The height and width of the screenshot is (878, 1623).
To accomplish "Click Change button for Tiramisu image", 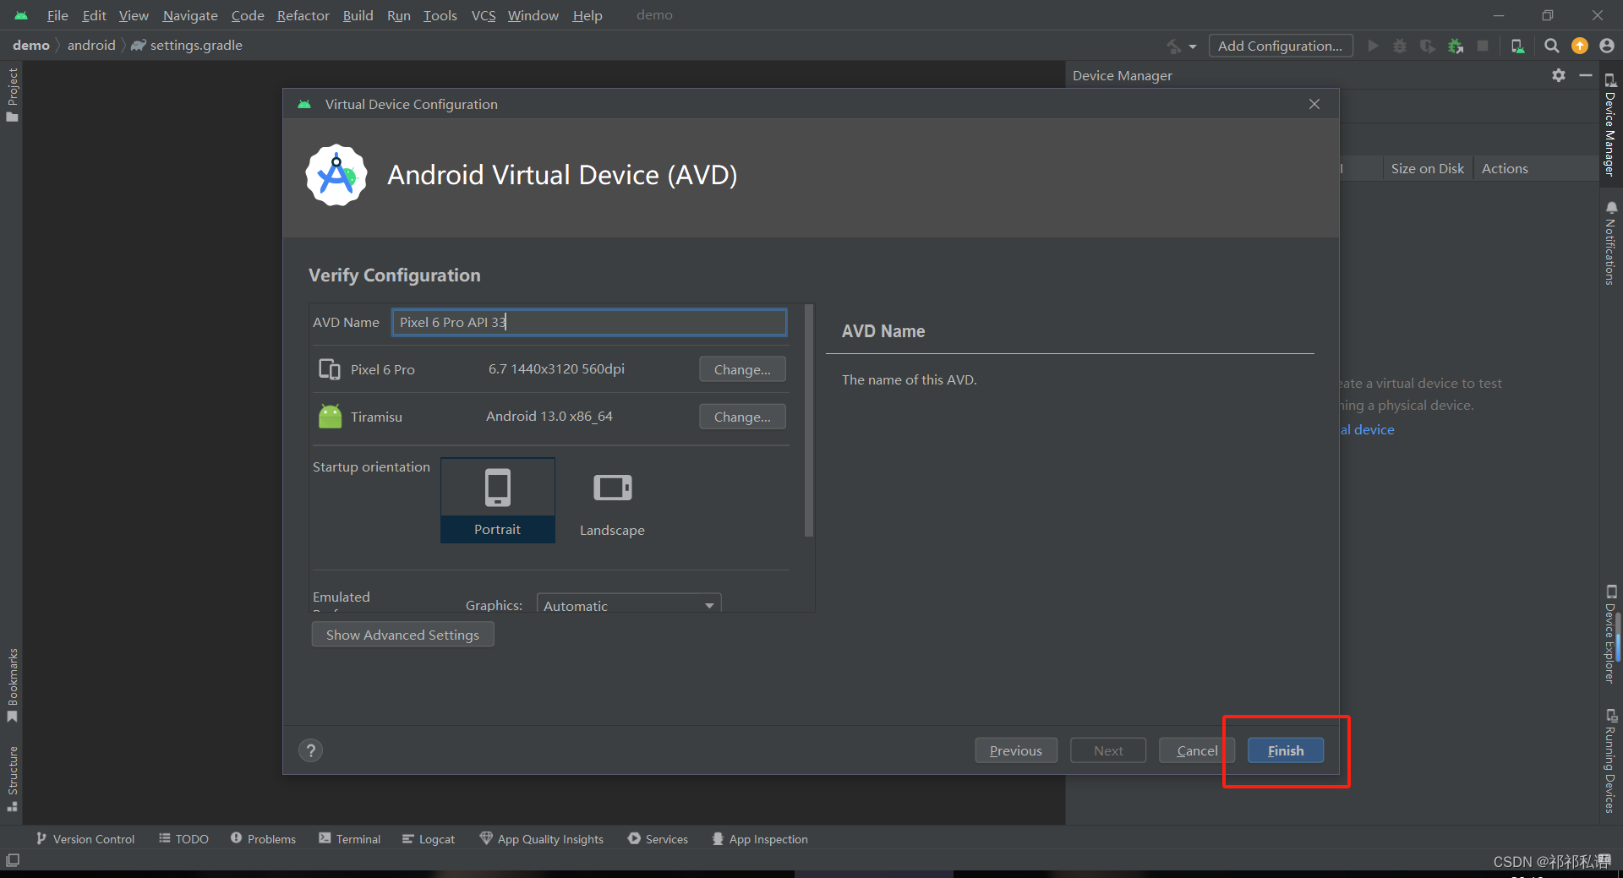I will [x=742, y=417].
